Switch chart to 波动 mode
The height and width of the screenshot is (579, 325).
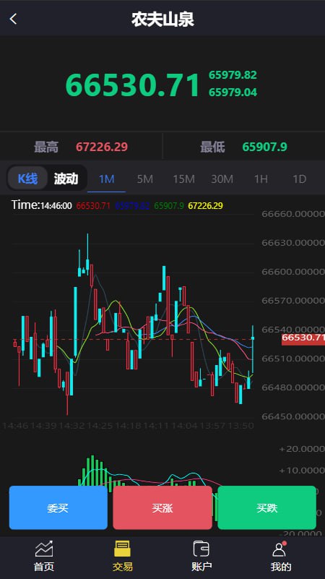(66, 179)
